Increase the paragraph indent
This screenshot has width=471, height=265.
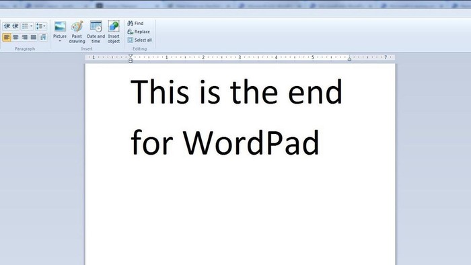click(15, 26)
